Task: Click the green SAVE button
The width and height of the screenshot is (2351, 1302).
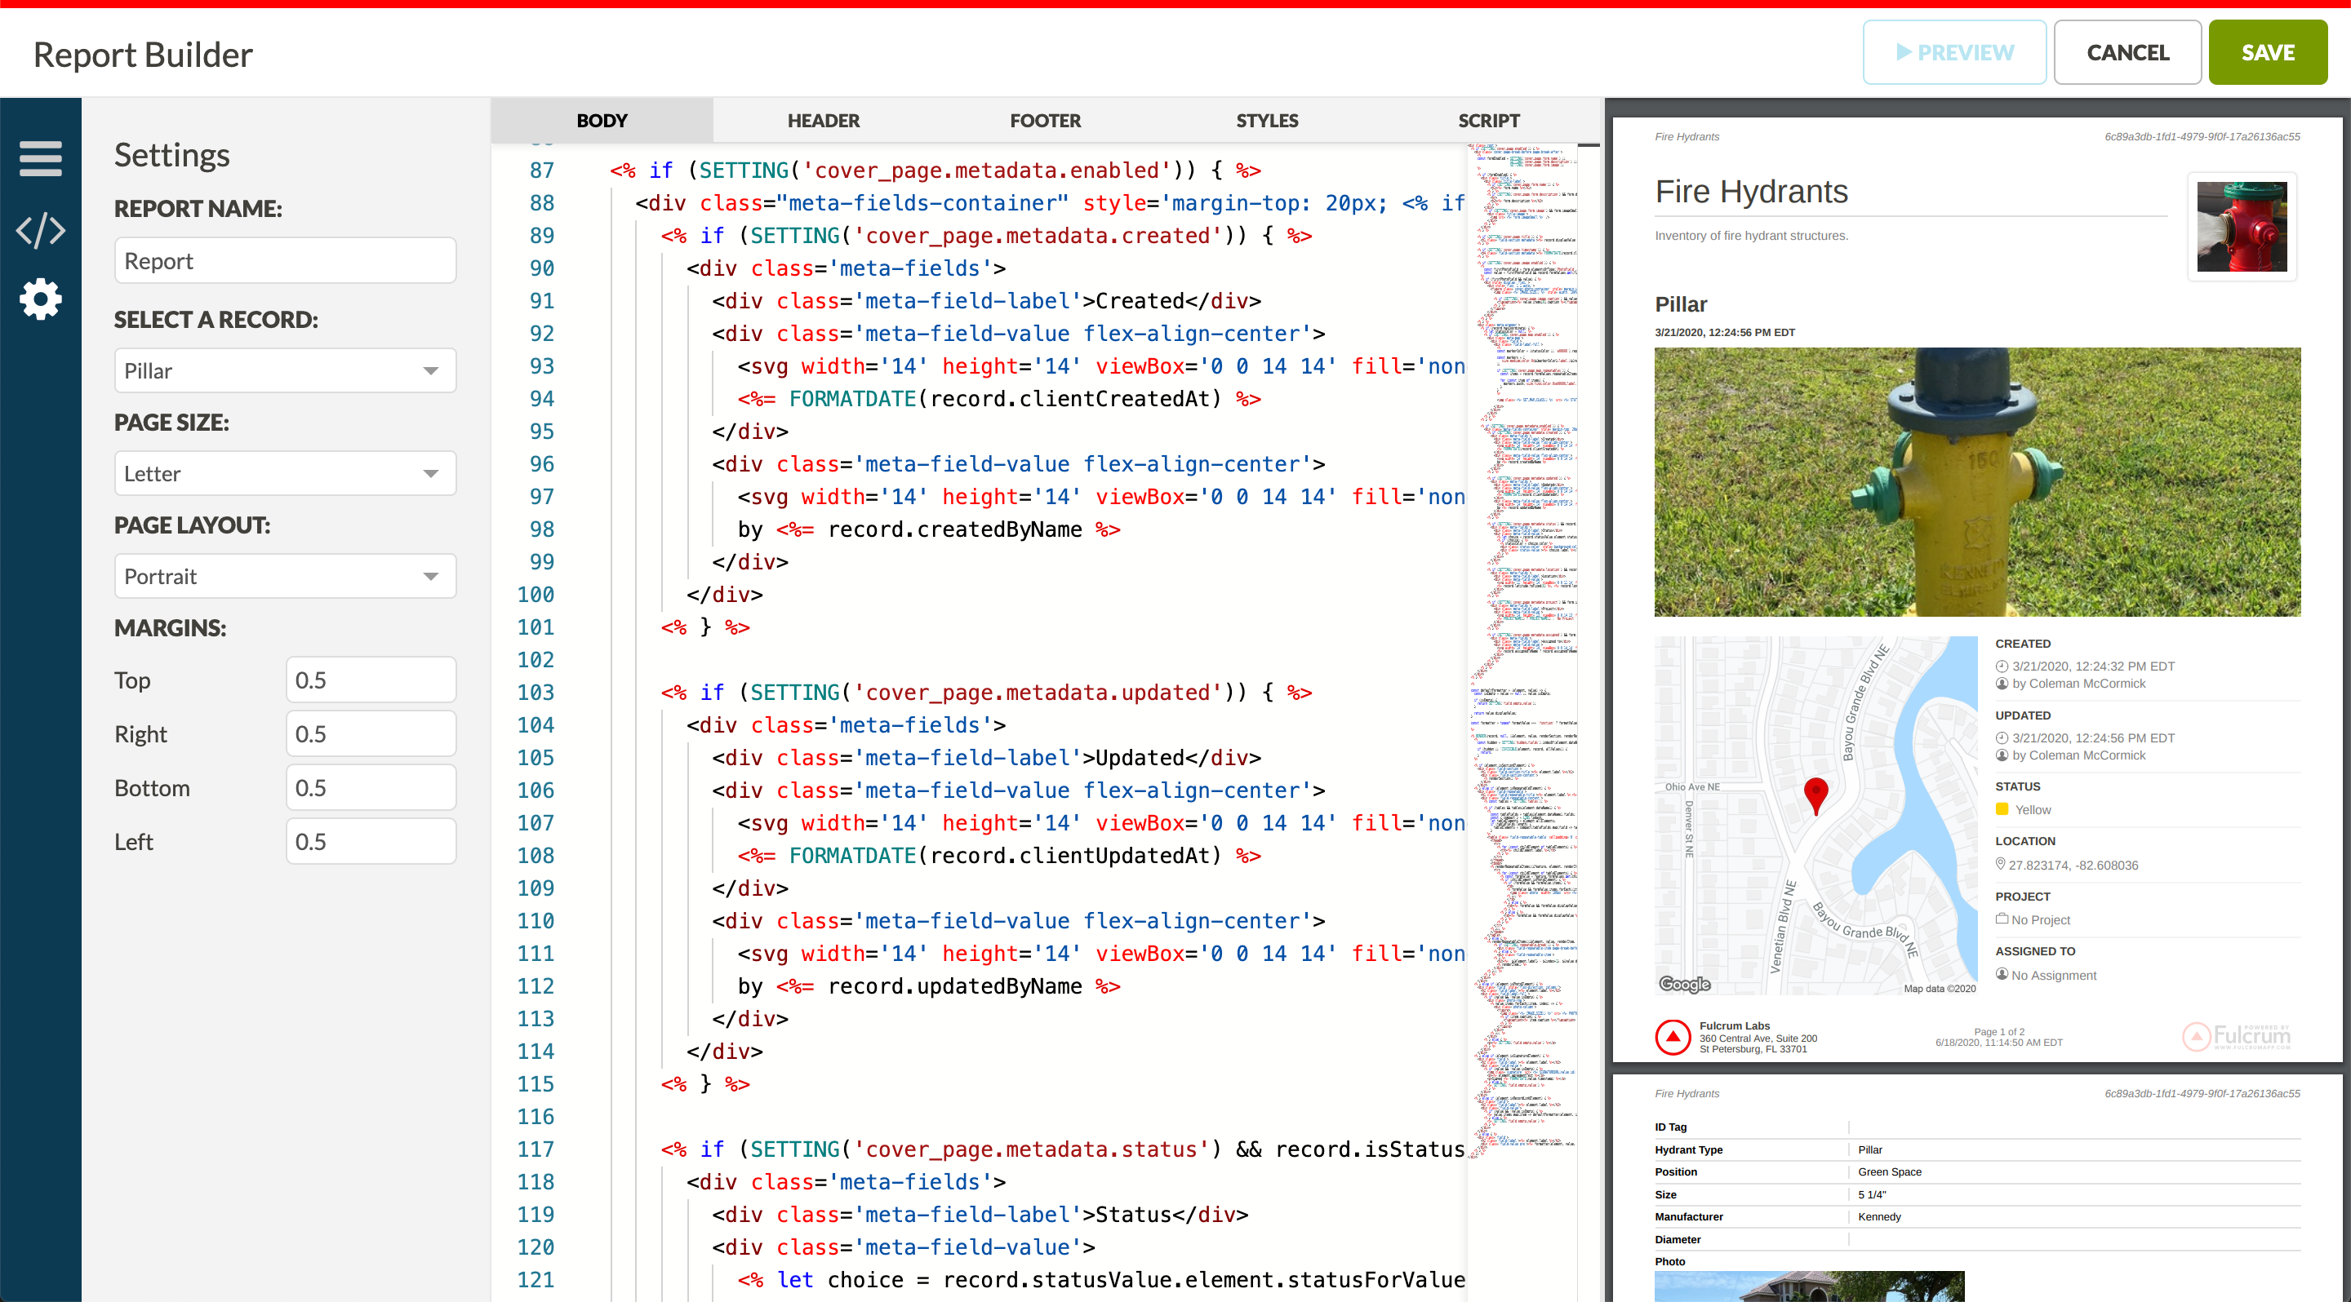Action: (x=2267, y=53)
